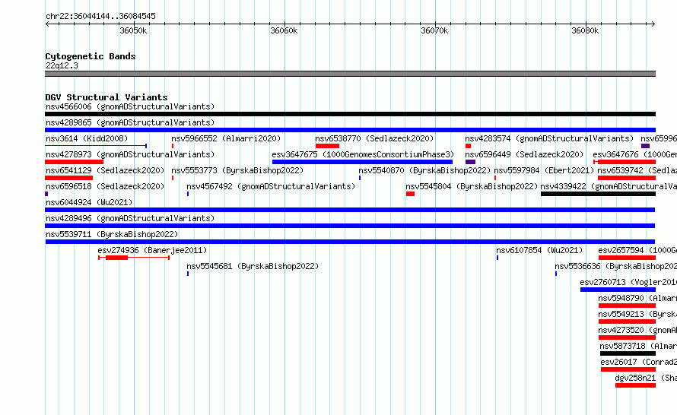This screenshot has width=677, height=415.
Task: Open nsv4273520 variant label
Action: click(637, 330)
